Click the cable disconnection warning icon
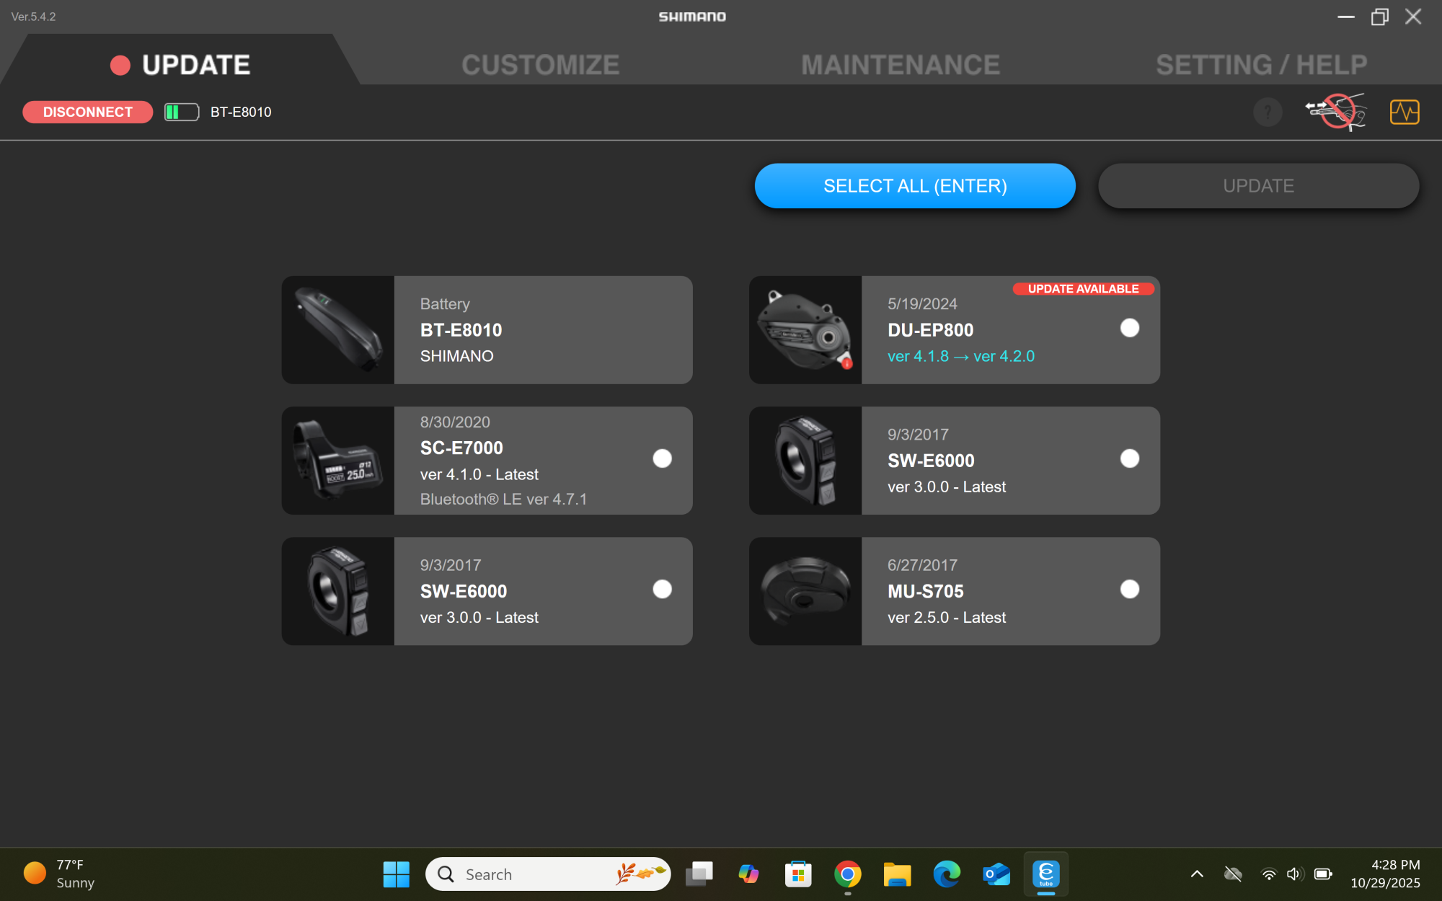 (1335, 112)
